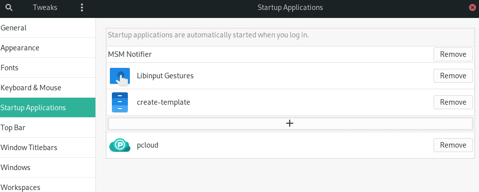Switch to Appearance settings

coord(47,48)
